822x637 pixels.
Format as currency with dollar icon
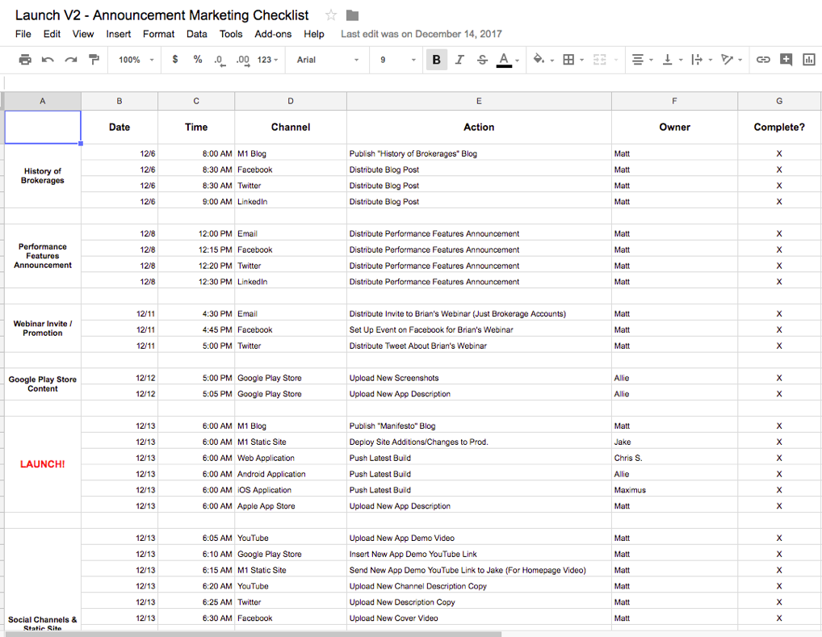(175, 60)
